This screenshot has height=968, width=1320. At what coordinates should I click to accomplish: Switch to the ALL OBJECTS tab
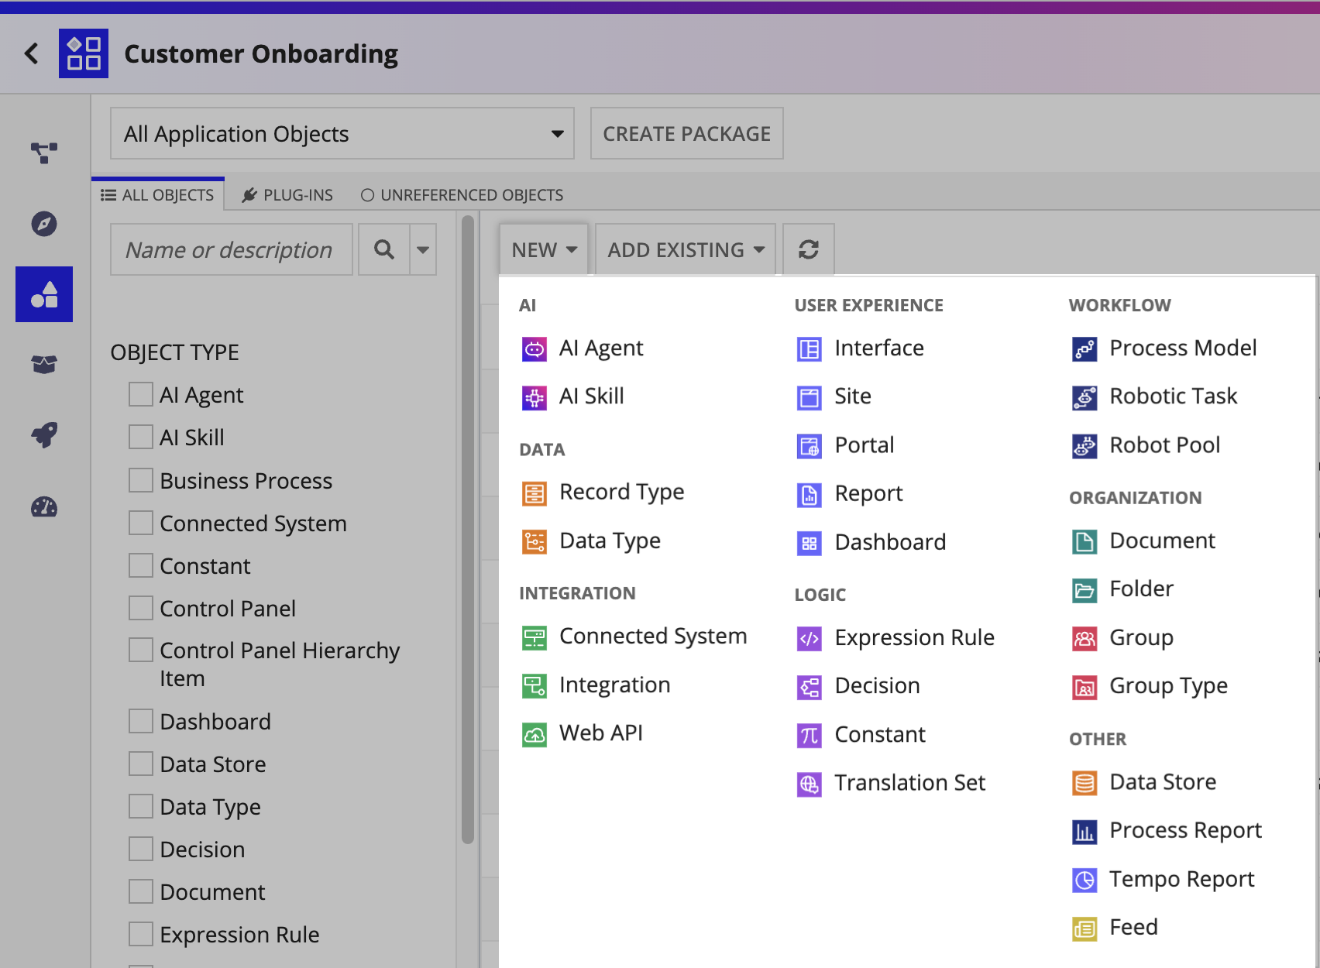click(158, 195)
